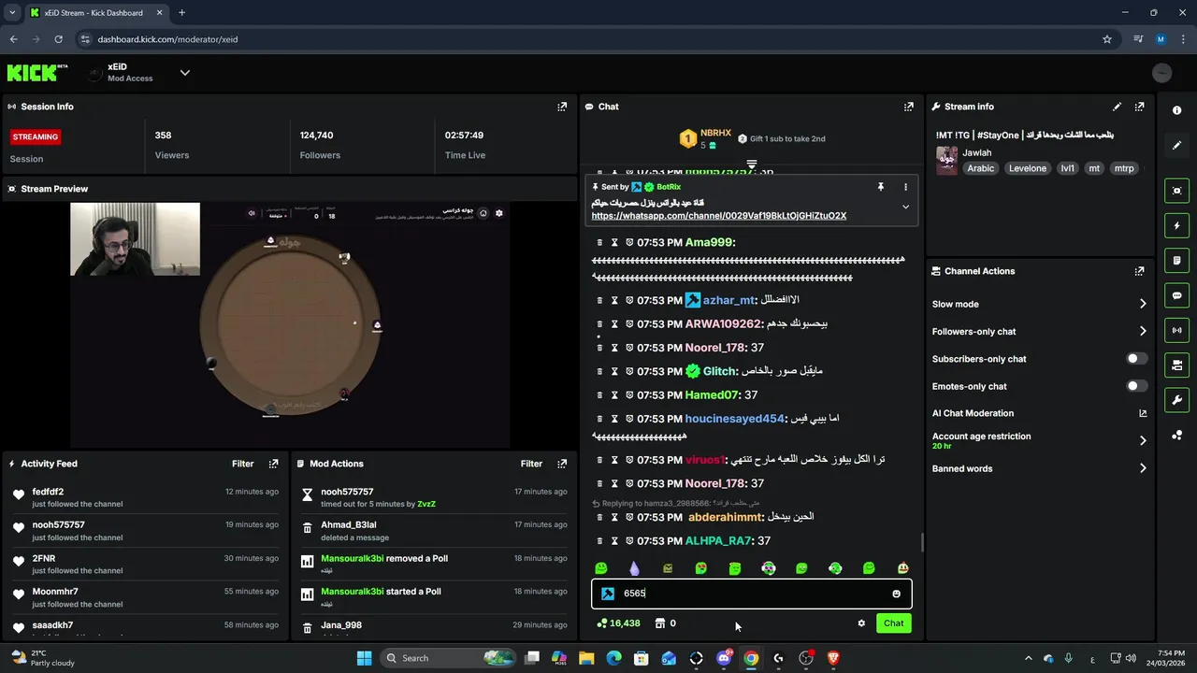Click follower fedfdf2 in Activity Feed

(x=48, y=492)
